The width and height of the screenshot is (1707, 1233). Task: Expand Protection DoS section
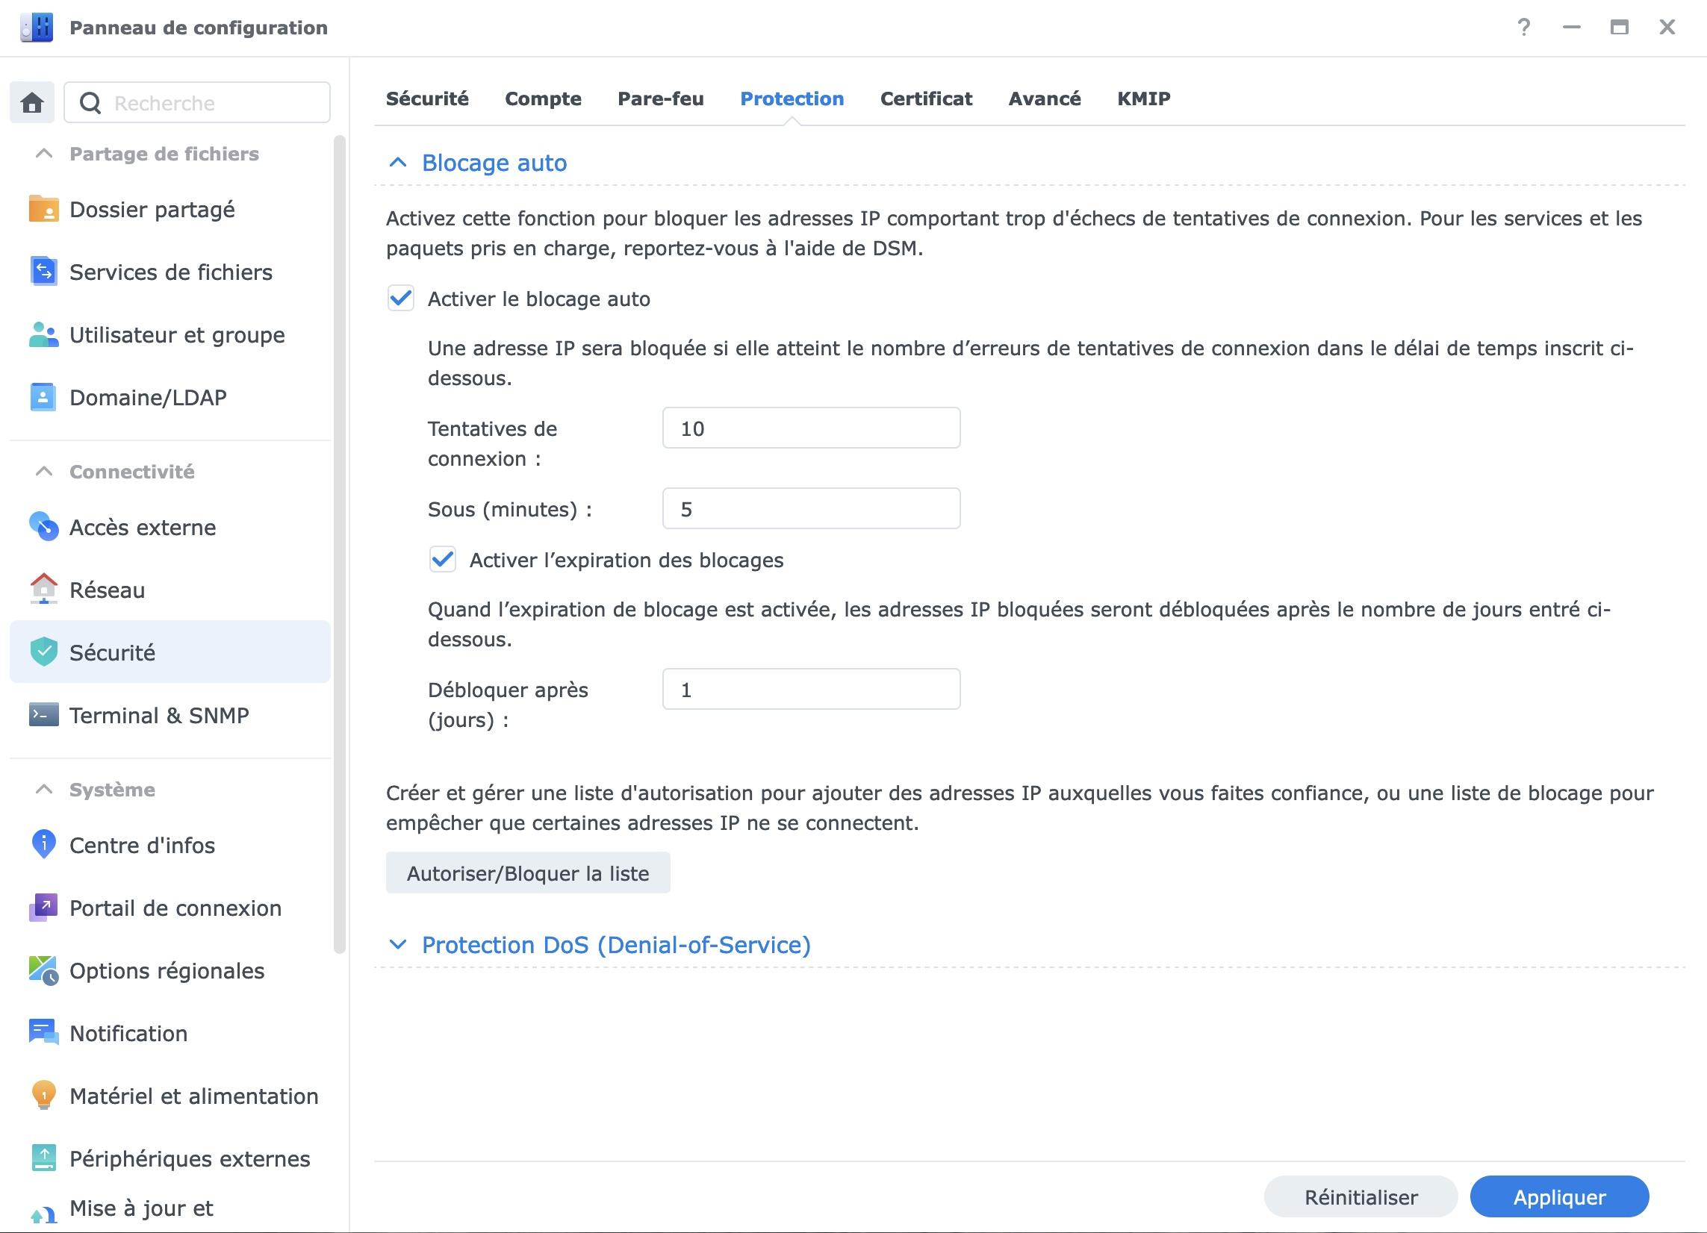pos(397,945)
